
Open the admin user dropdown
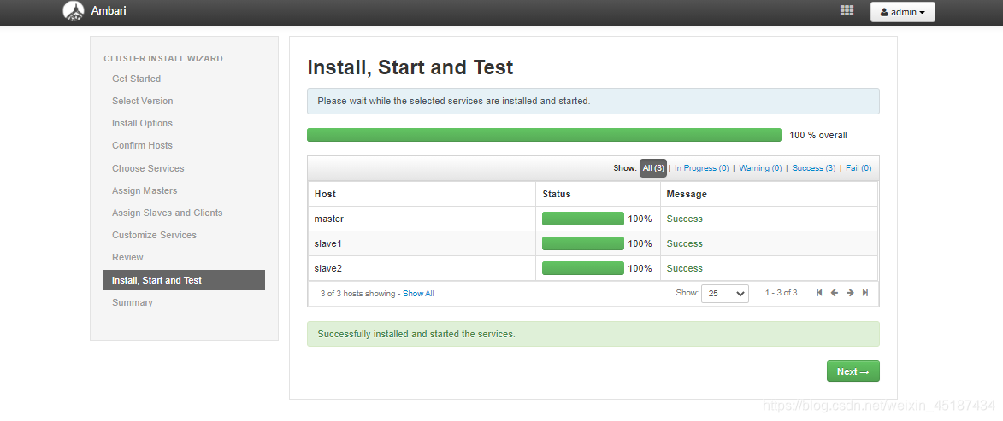tap(903, 12)
